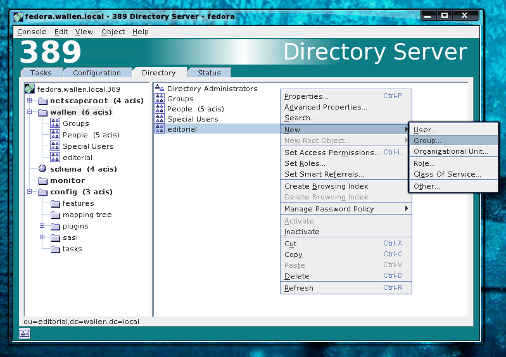Choose Organizational Unit... in submenu
The height and width of the screenshot is (357, 506).
453,151
